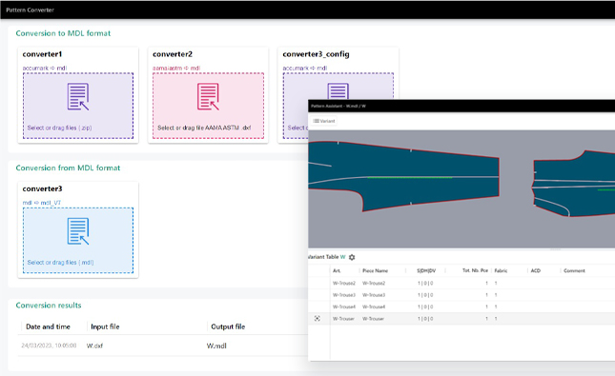Click the converter1 accumark file upload icon
Viewport: 615px width, 376px height.
pyautogui.click(x=78, y=96)
